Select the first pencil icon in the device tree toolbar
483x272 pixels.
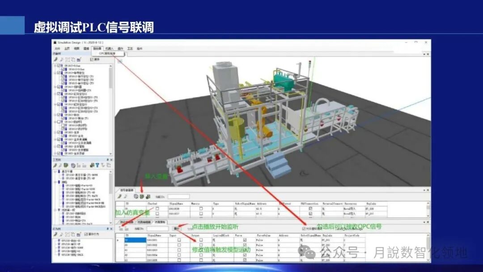click(55, 59)
